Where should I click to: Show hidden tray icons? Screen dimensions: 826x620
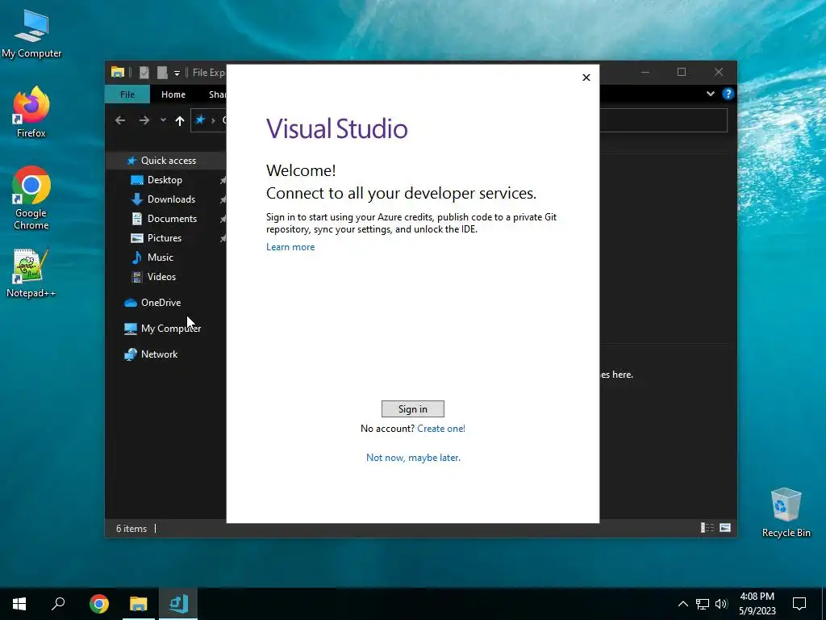click(x=682, y=604)
